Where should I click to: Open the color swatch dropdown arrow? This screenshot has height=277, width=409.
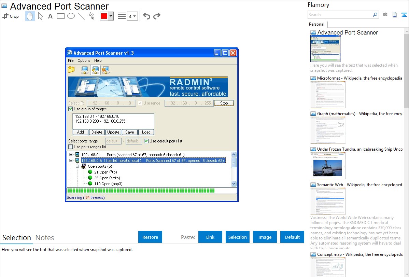(111, 16)
